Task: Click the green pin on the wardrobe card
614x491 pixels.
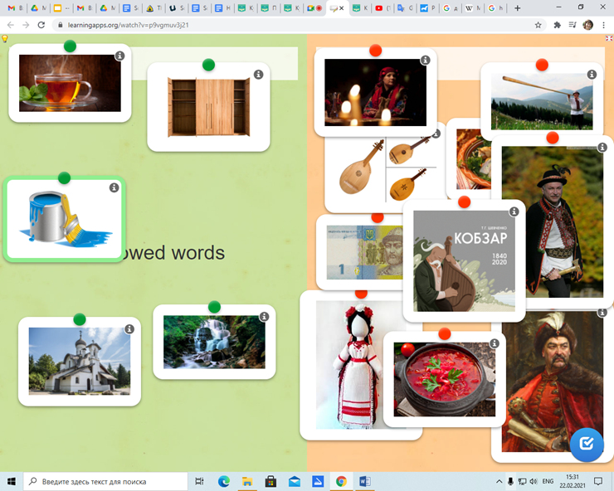Action: tap(208, 65)
